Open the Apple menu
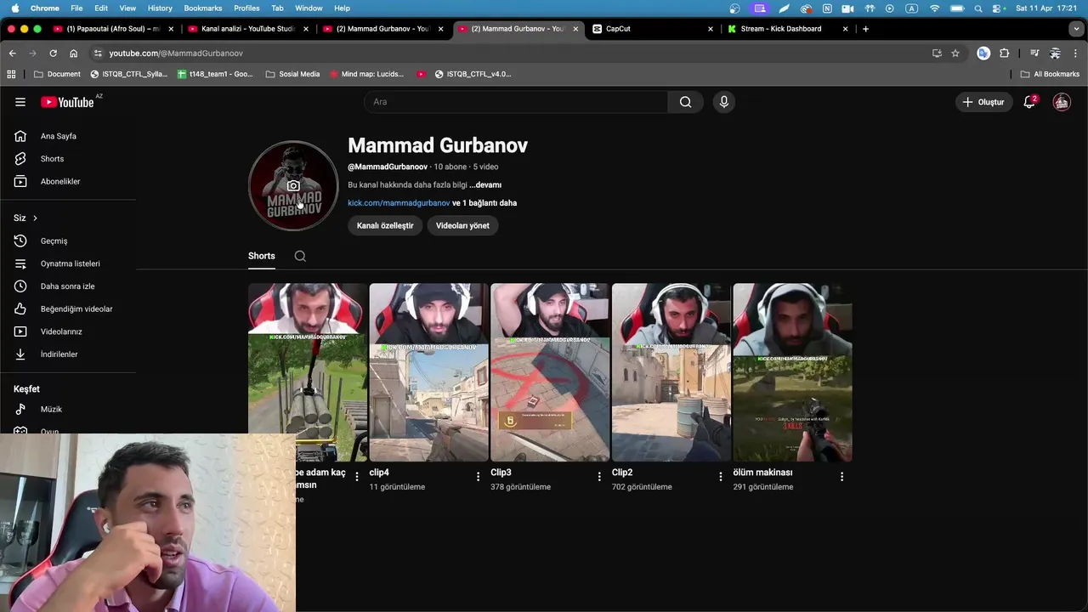 (x=14, y=8)
